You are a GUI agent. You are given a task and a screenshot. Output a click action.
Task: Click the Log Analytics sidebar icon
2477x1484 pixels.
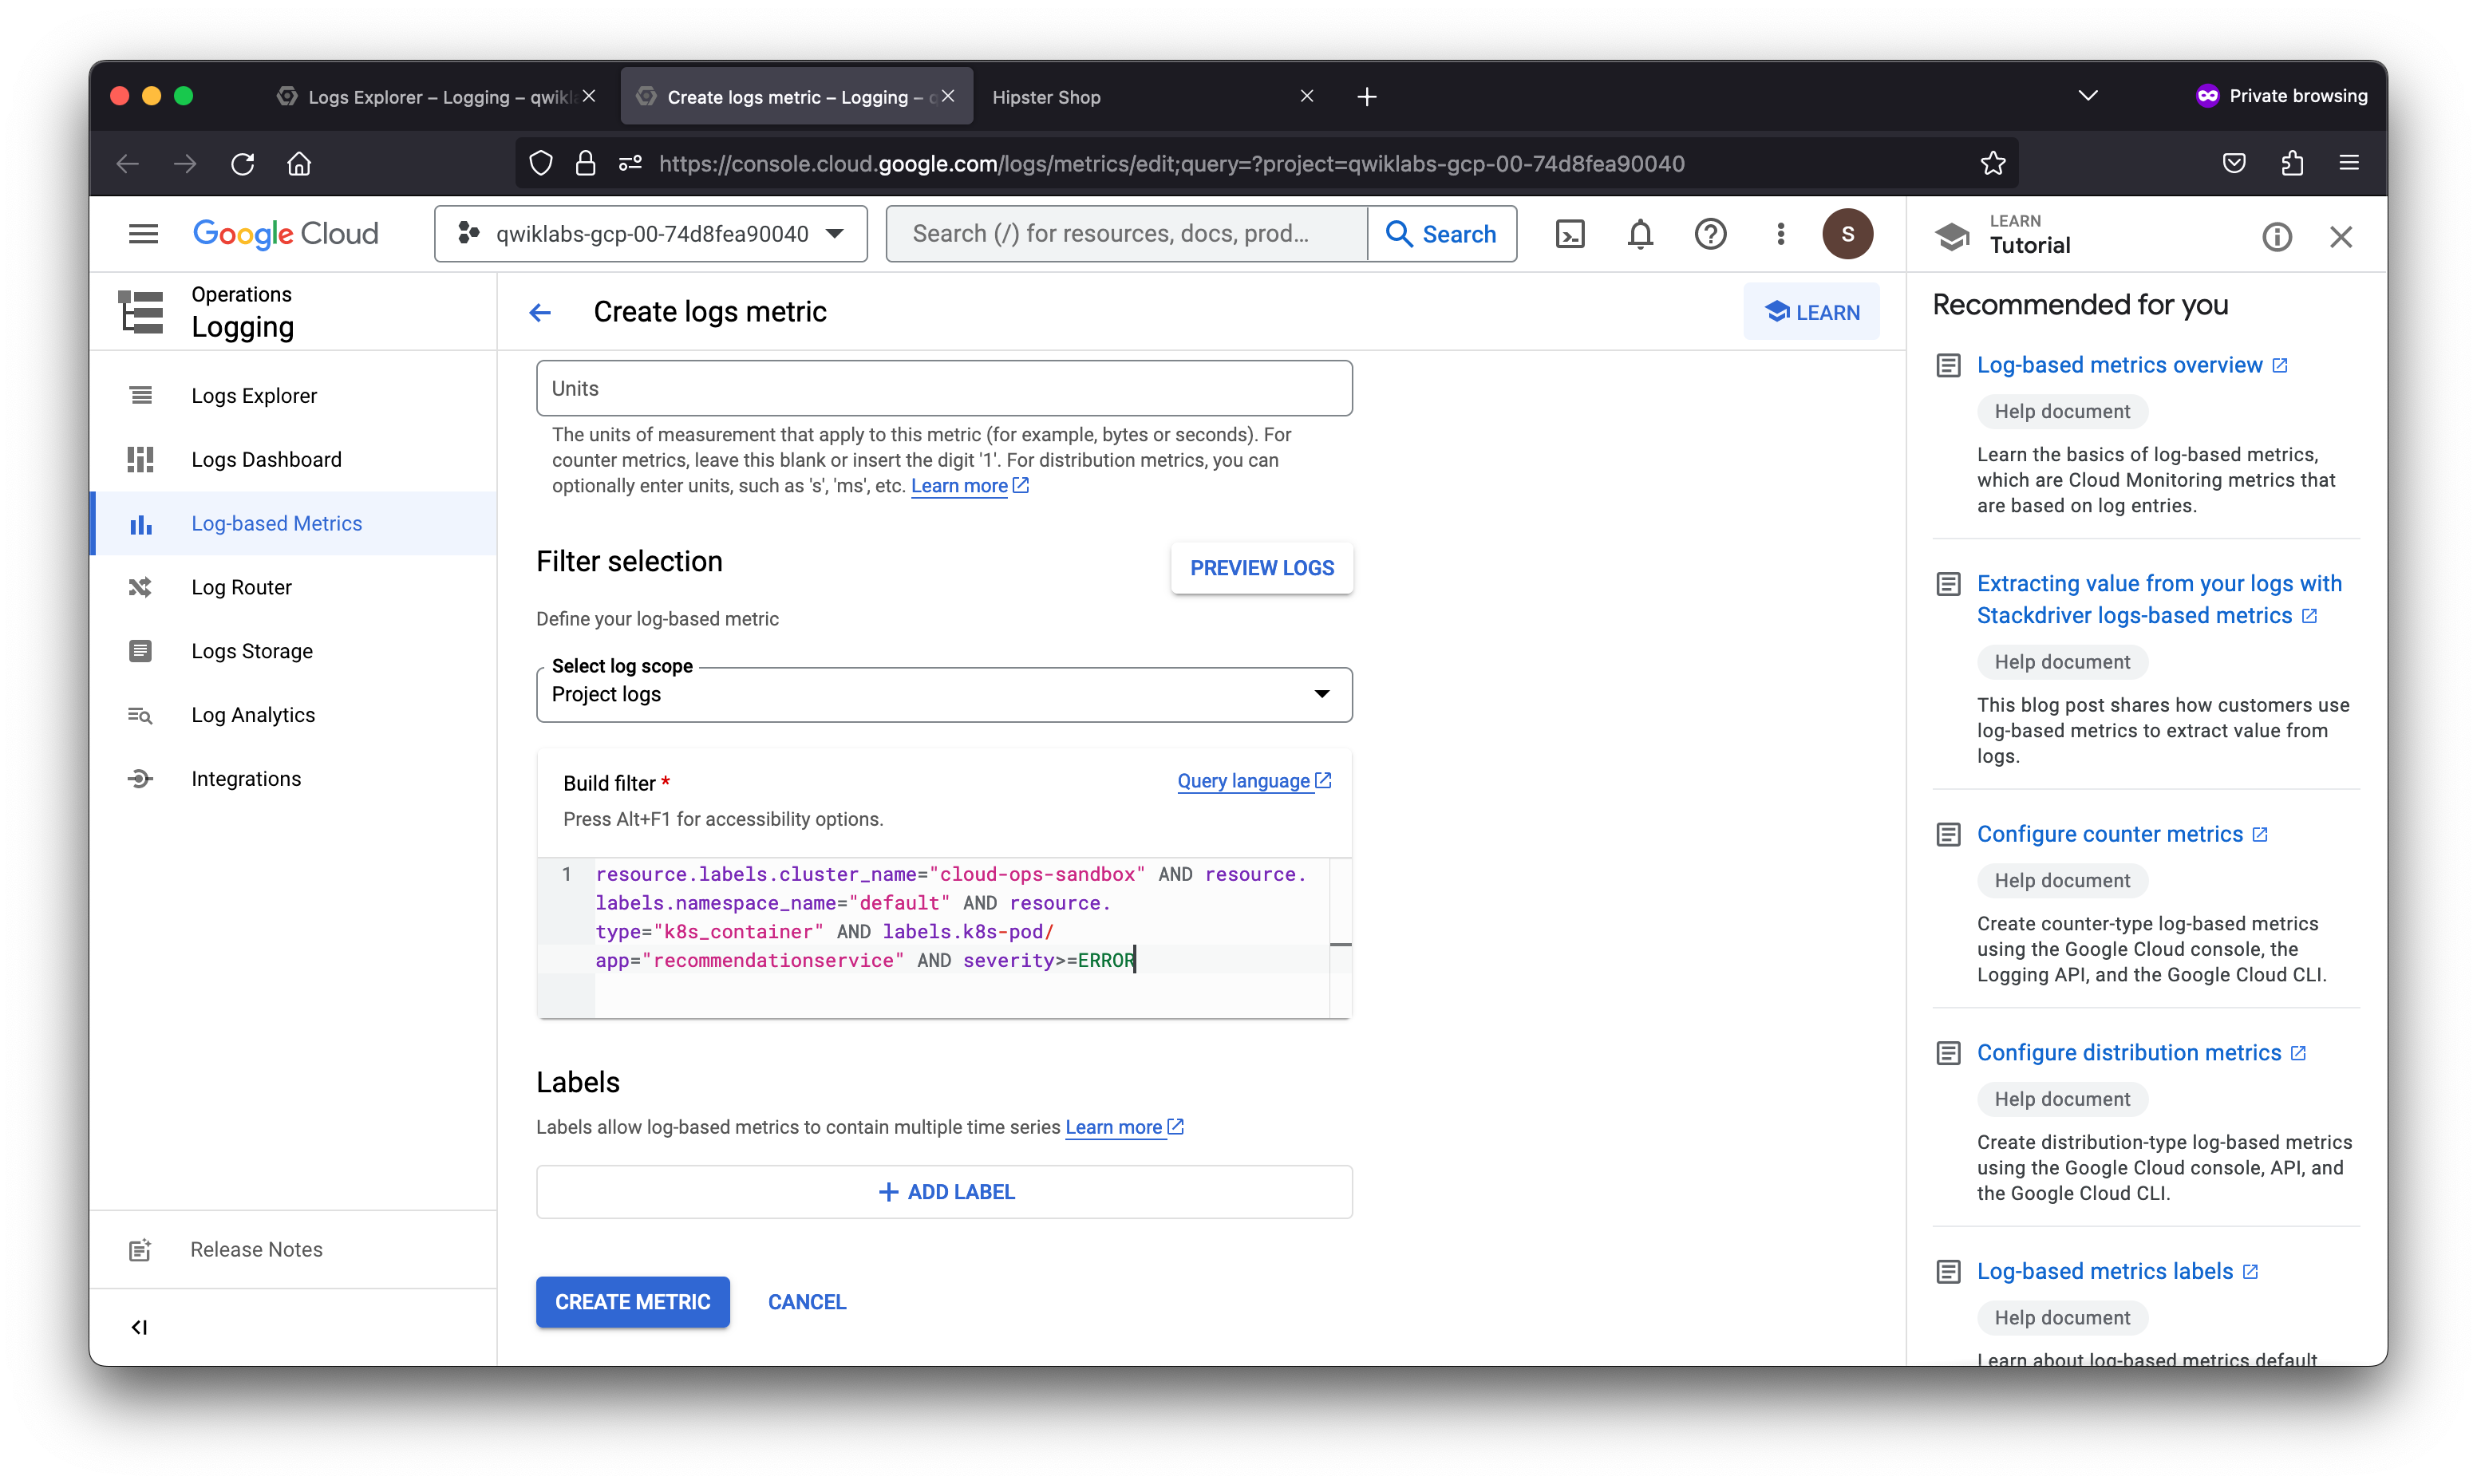143,714
